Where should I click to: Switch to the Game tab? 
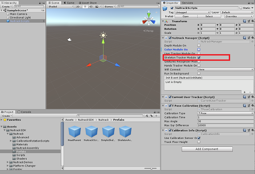(69, 3)
